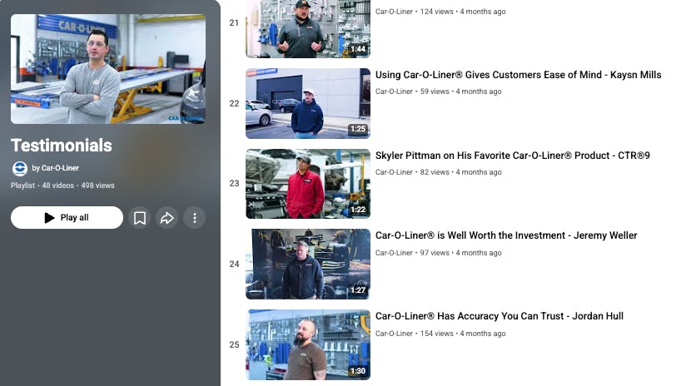Open the Skyler Pittman CTR®9 video title
Viewport: 686px width, 386px height.
pyautogui.click(x=512, y=156)
